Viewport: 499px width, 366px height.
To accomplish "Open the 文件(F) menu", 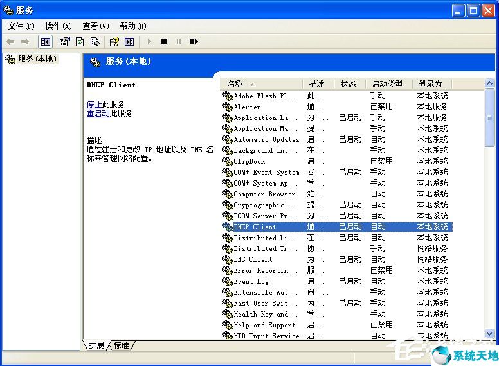I will pos(21,26).
